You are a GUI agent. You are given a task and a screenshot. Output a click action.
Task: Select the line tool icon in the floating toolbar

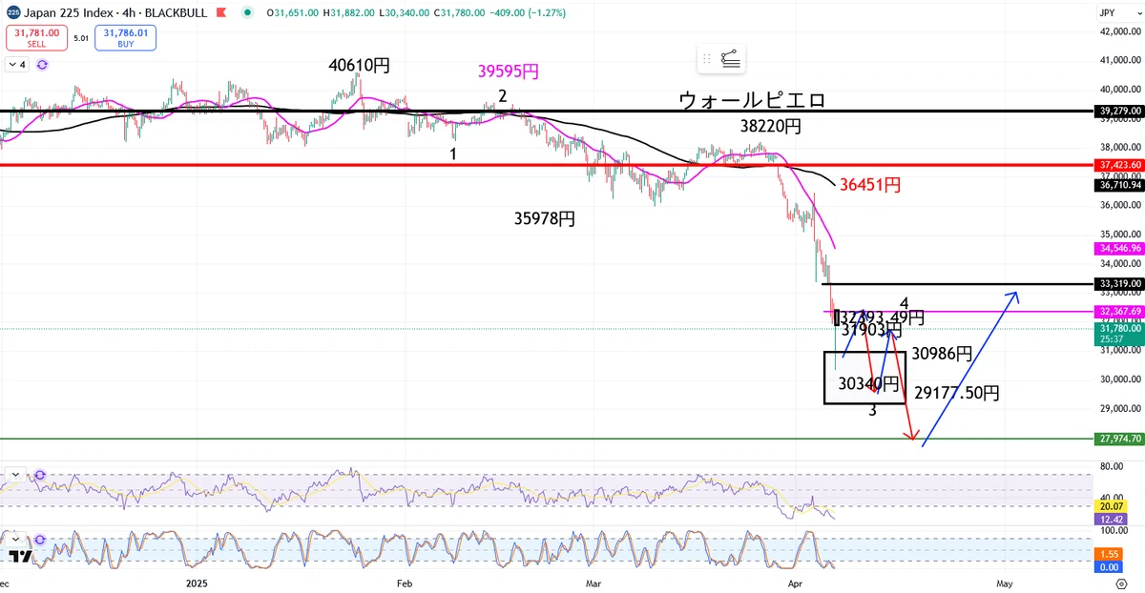[731, 59]
